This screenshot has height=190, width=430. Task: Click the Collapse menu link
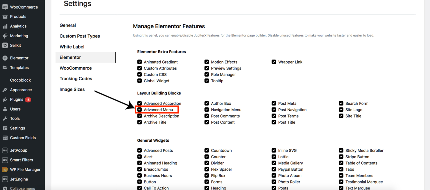[x=22, y=188]
